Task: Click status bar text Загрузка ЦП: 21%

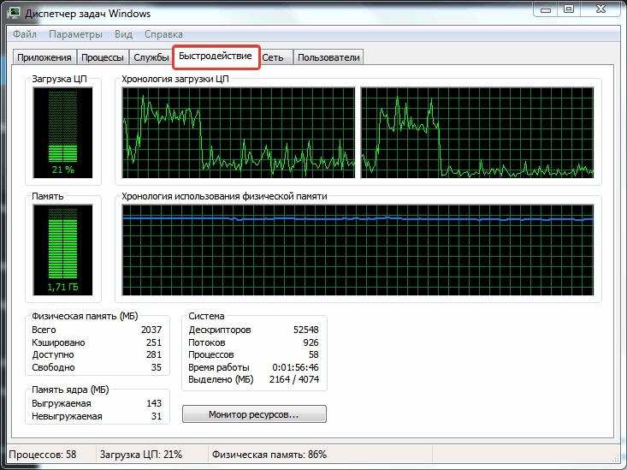Action: click(141, 455)
